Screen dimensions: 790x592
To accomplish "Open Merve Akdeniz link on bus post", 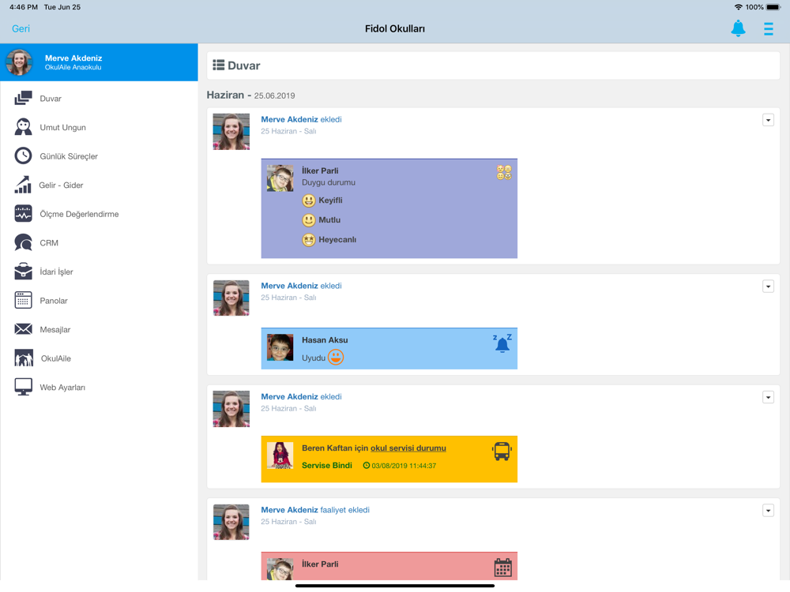I will [x=289, y=397].
